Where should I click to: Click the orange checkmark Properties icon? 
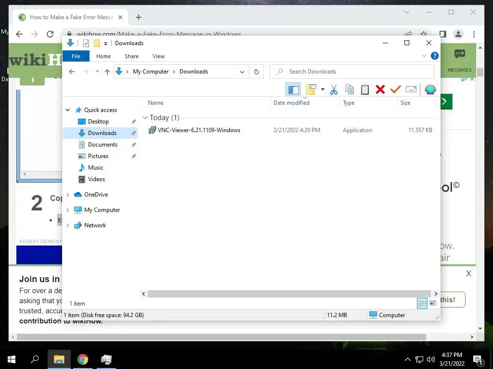click(395, 89)
